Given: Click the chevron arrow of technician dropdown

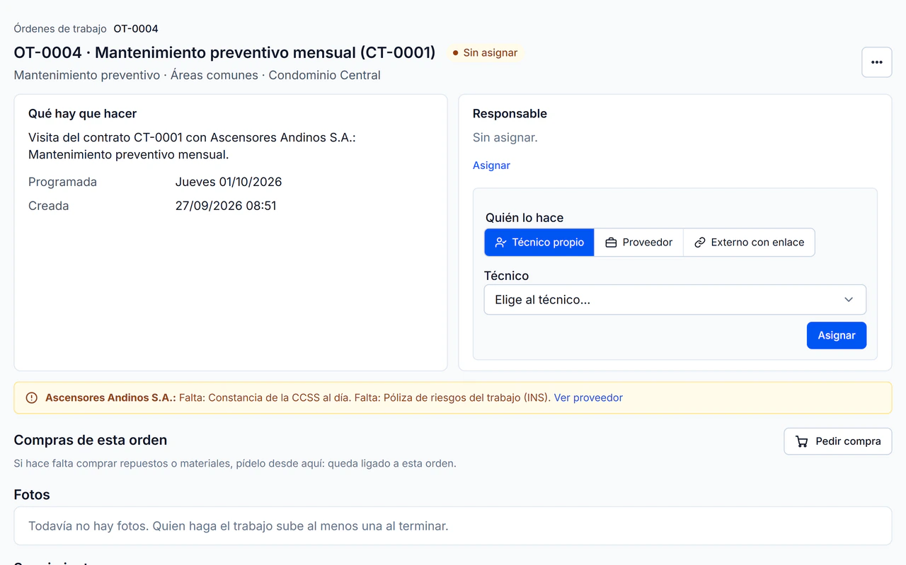Looking at the screenshot, I should [x=849, y=300].
